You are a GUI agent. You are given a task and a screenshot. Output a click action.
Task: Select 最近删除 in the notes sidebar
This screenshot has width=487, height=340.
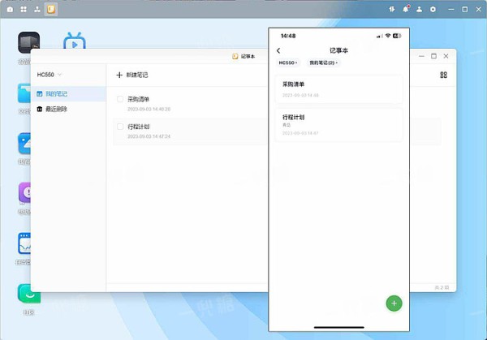click(68, 109)
